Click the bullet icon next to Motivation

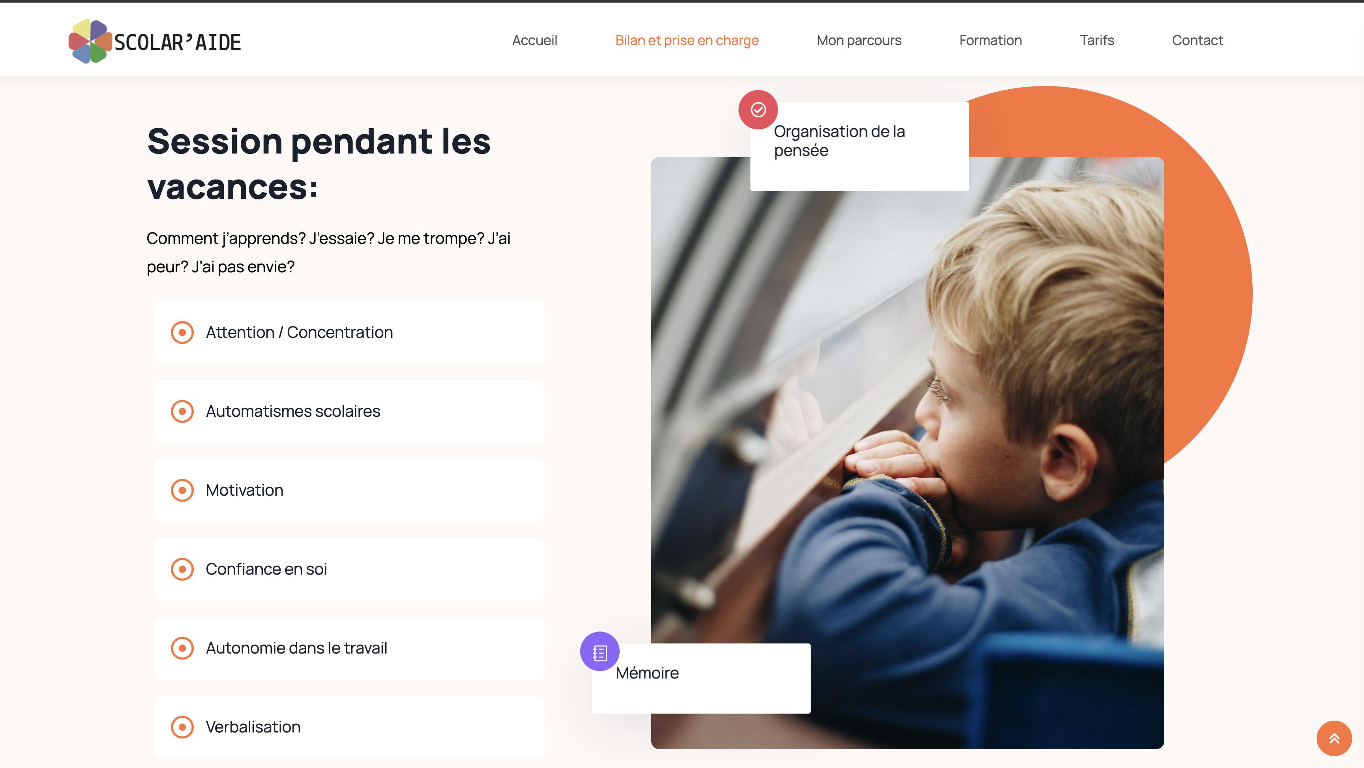coord(182,491)
